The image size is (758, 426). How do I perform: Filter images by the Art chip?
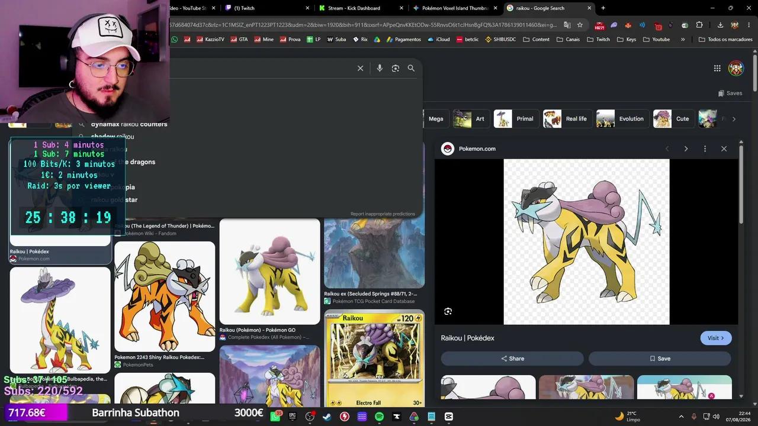(471, 119)
